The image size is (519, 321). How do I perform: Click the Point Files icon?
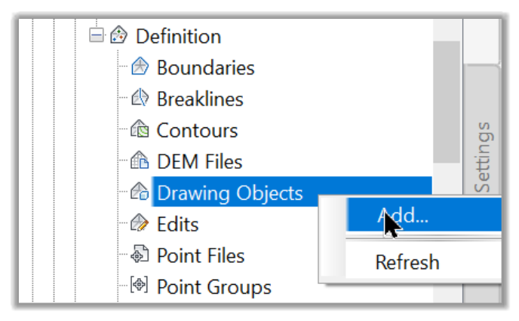click(x=140, y=254)
